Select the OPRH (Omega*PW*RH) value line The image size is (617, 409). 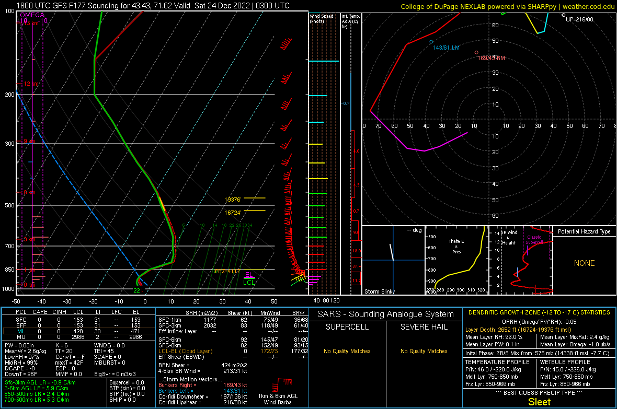coord(539,322)
